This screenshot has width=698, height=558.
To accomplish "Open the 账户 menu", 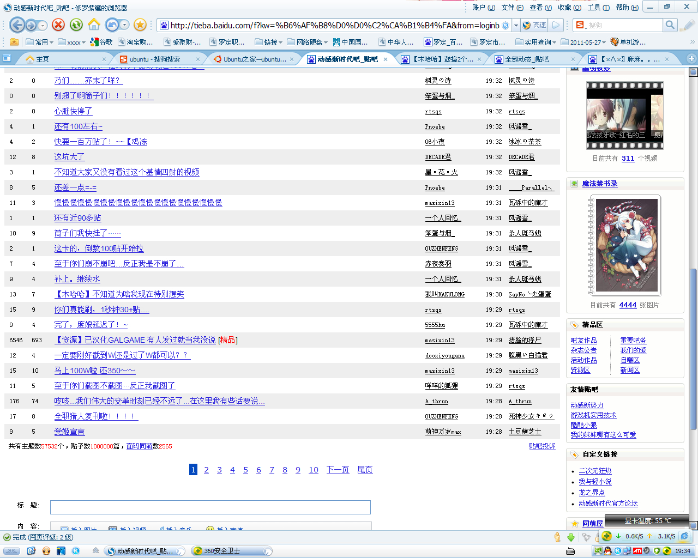I will [x=484, y=8].
